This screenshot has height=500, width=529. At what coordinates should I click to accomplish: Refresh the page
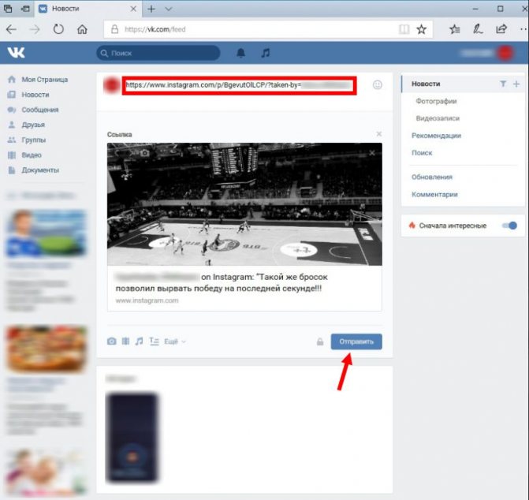coord(58,29)
